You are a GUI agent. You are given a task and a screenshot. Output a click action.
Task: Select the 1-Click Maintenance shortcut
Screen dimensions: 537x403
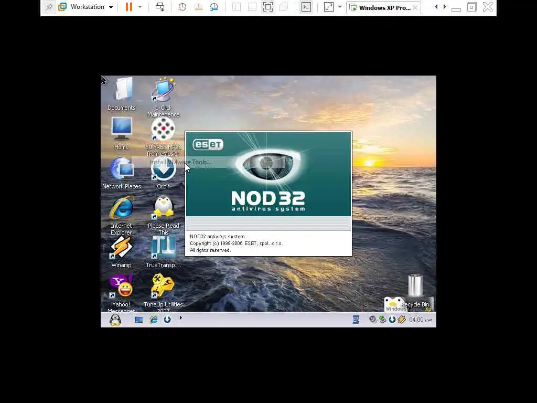point(164,97)
